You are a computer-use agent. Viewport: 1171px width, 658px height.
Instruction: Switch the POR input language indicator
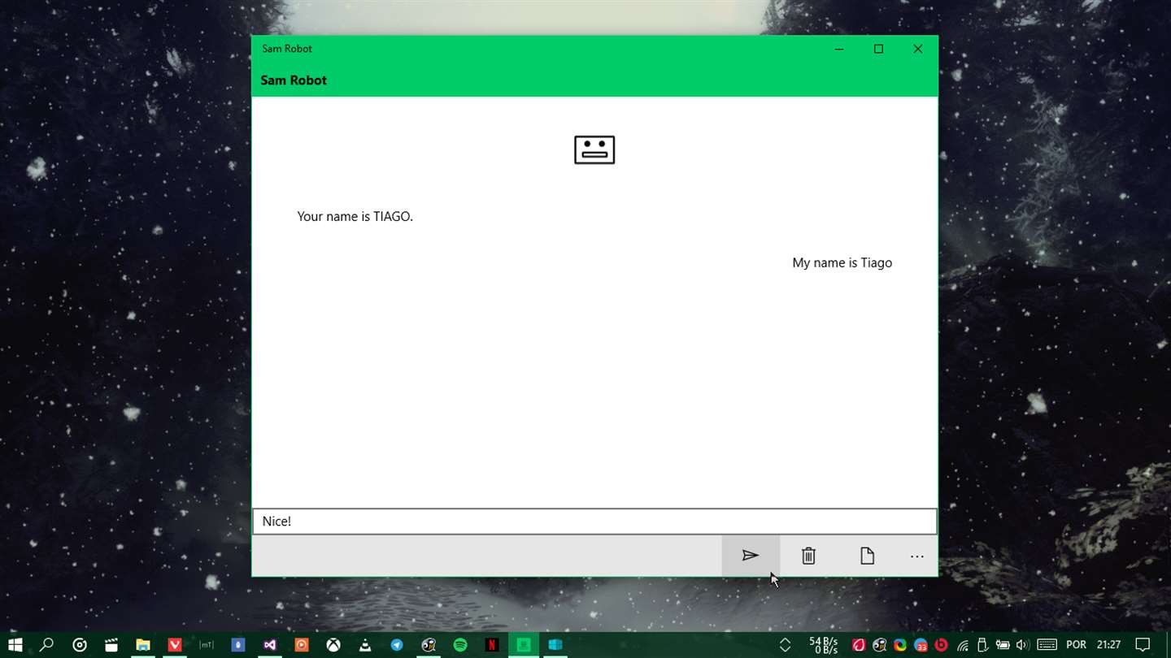pyautogui.click(x=1076, y=645)
